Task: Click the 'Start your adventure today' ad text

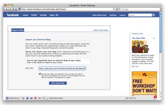Action: point(143,59)
